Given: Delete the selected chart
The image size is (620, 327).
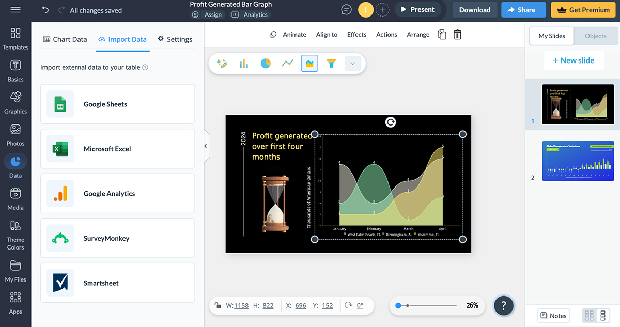Looking at the screenshot, I should [x=457, y=34].
